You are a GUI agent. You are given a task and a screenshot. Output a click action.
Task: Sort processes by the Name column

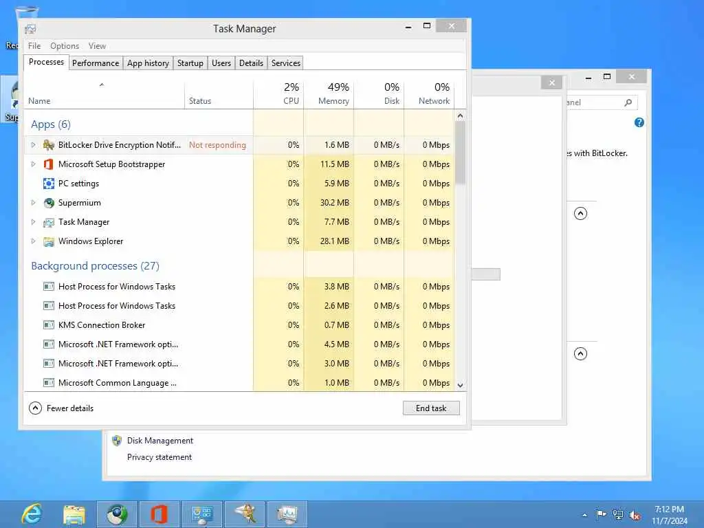pyautogui.click(x=104, y=95)
